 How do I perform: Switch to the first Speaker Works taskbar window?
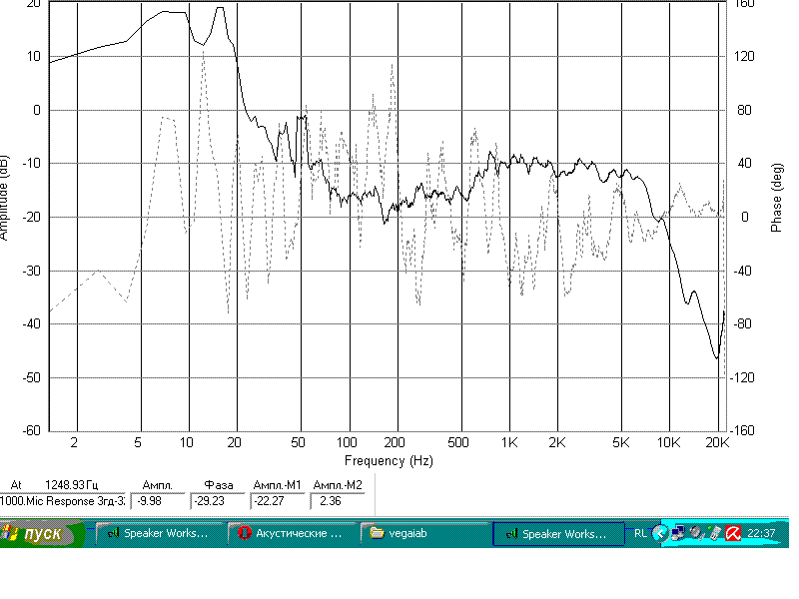159,533
